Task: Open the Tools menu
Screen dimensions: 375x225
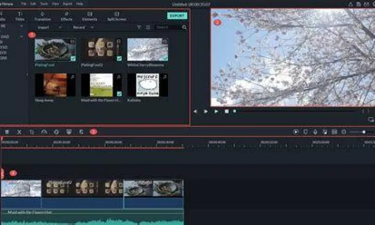Action: (44, 4)
